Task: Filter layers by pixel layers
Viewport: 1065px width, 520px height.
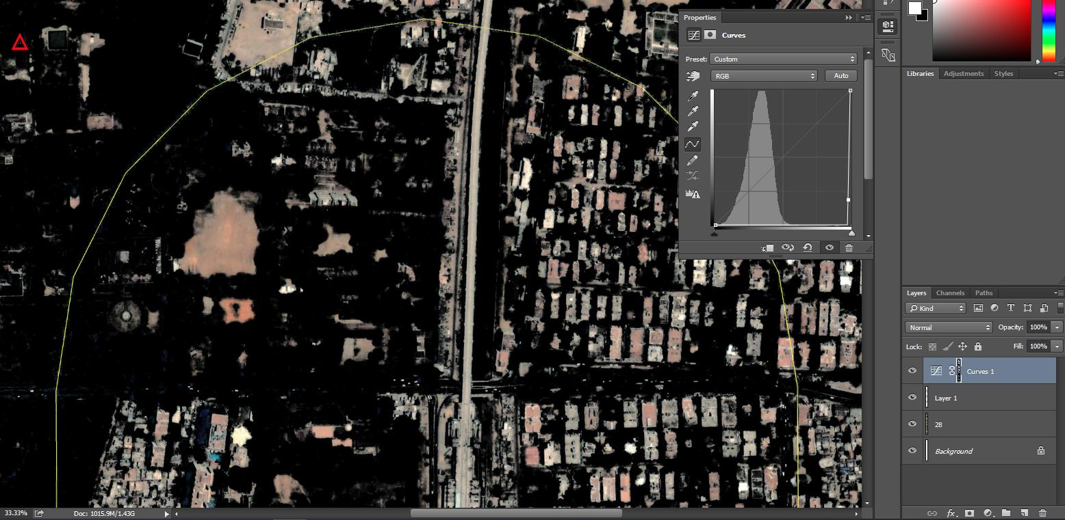Action: [978, 308]
